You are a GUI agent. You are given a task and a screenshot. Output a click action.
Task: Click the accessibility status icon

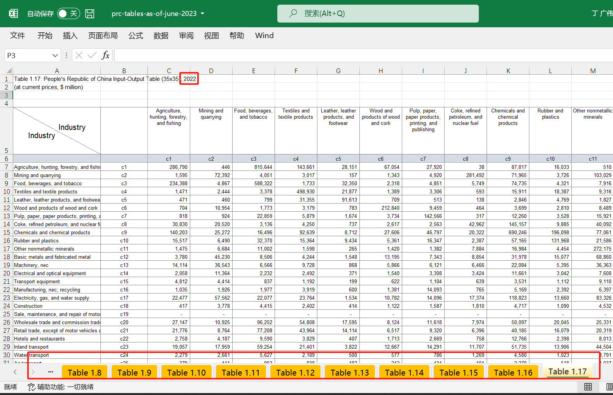32,387
